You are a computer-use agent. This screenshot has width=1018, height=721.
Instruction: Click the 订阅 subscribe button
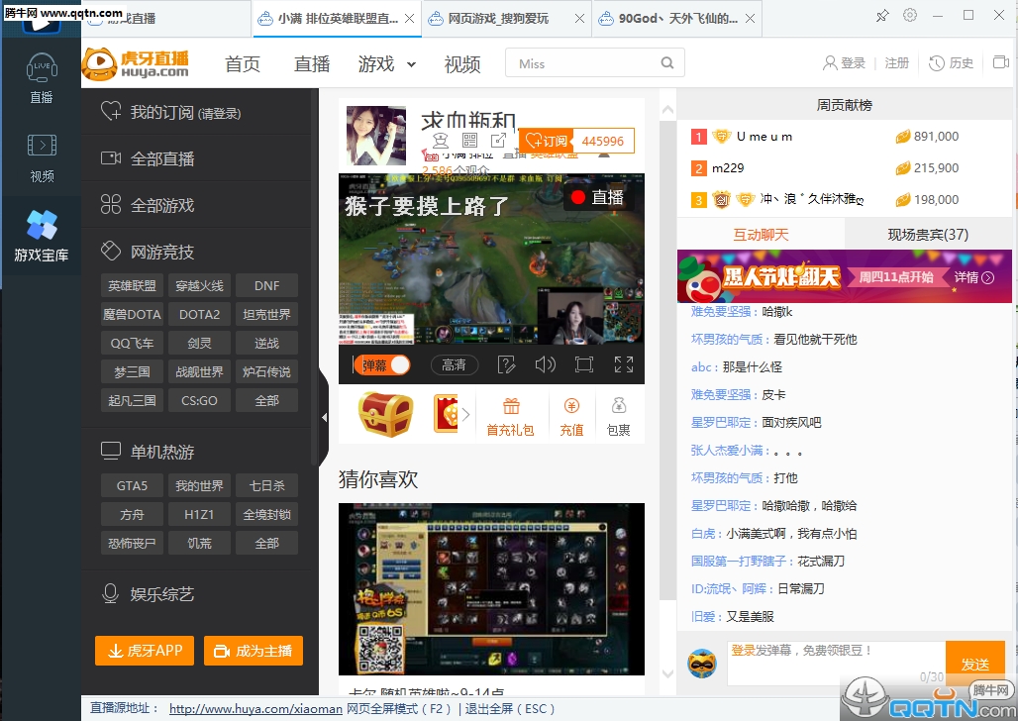point(546,141)
